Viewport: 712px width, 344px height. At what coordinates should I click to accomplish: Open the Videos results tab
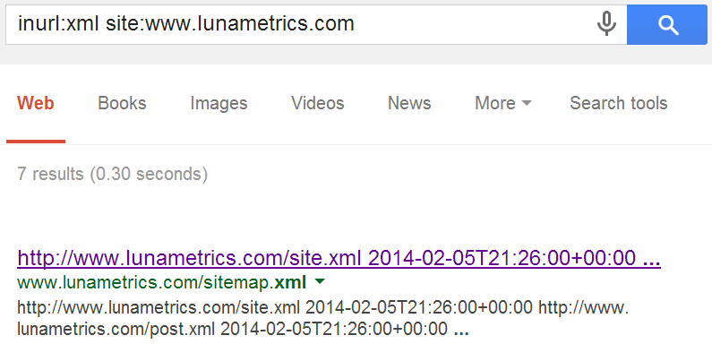[x=318, y=103]
